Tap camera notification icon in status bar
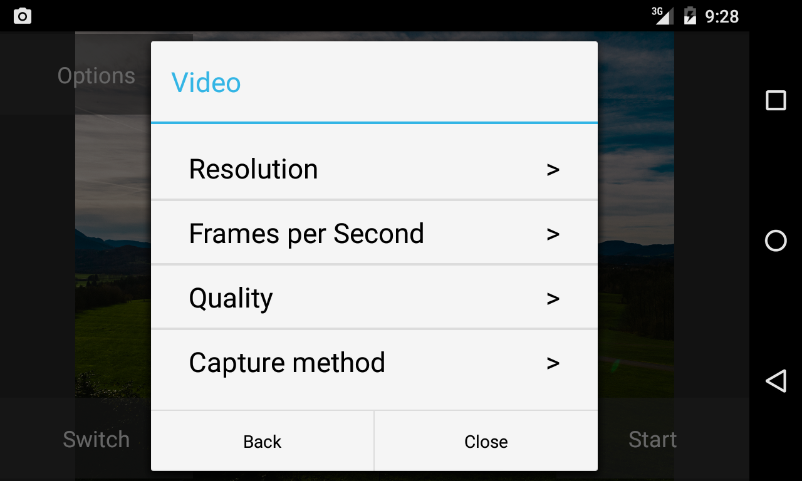802x481 pixels. pyautogui.click(x=23, y=16)
